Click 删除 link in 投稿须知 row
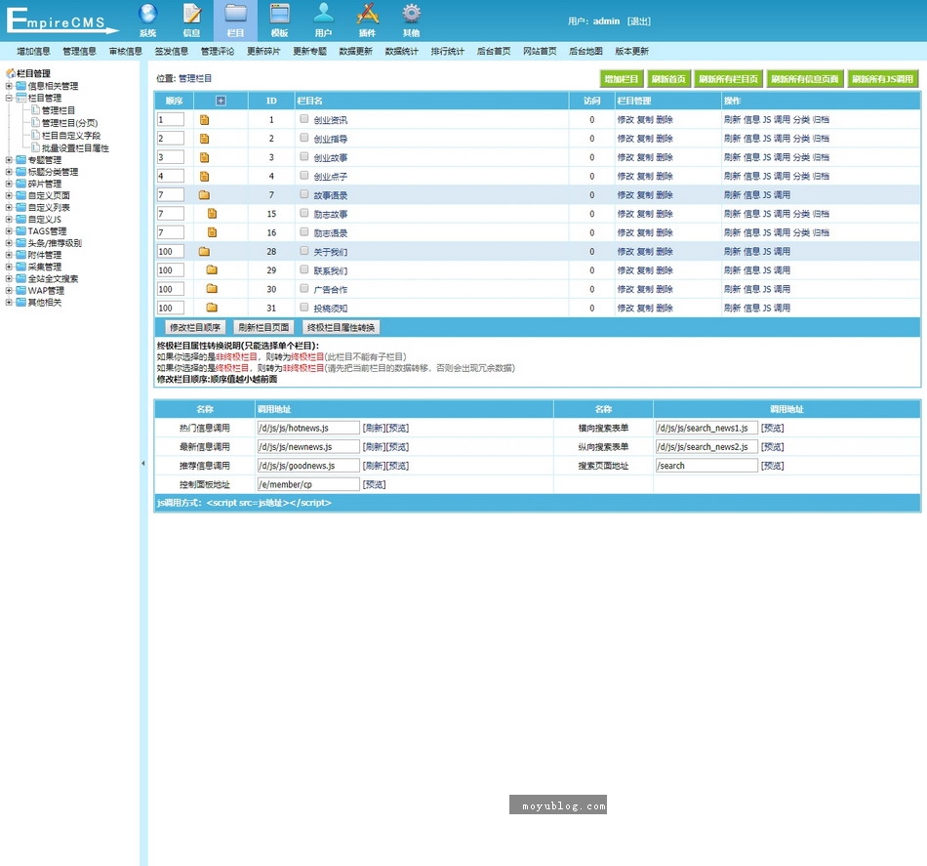 pos(664,308)
